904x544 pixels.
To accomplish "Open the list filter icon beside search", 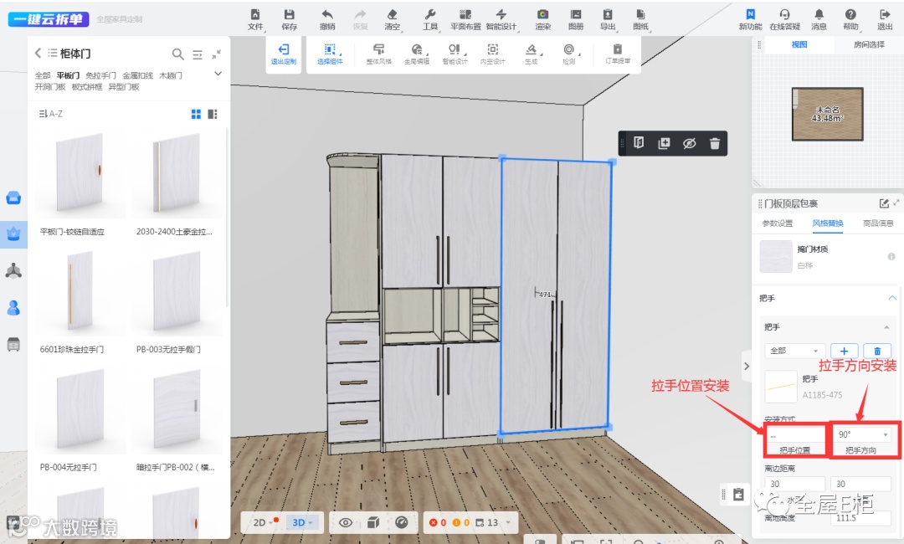I will (x=198, y=54).
